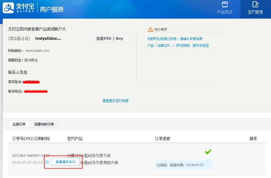This screenshot has height=178, width=271.
Task: Click the 已完结，完结时间：2016-09-07 status box
Action: coord(183,165)
